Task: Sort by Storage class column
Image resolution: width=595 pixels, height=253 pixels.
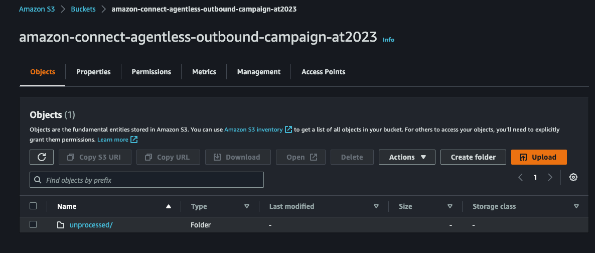Action: (x=576, y=206)
